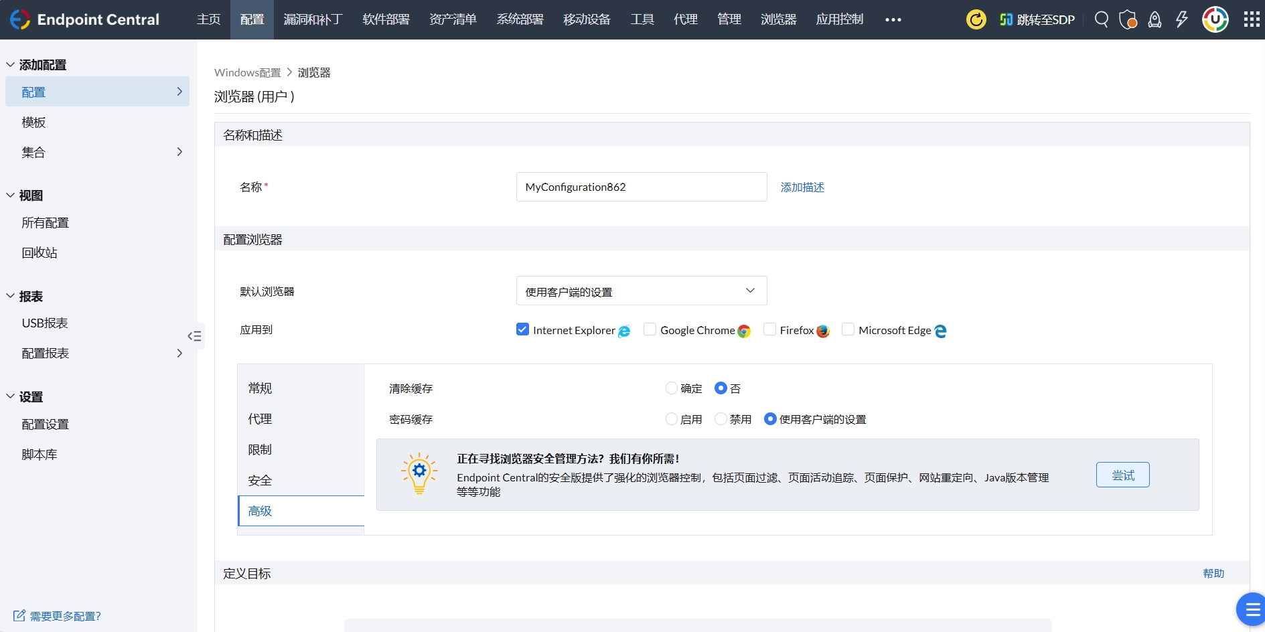Click the 添加描述 link
The height and width of the screenshot is (632, 1265).
pos(802,187)
